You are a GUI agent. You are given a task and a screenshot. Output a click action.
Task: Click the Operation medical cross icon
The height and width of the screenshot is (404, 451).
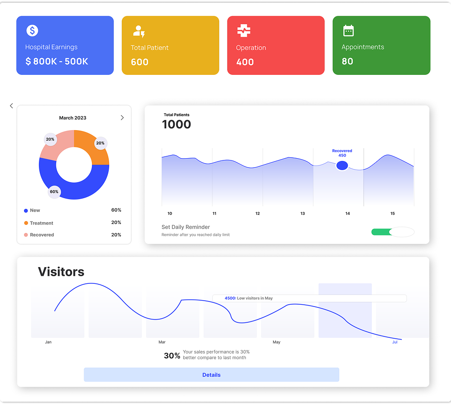point(244,30)
